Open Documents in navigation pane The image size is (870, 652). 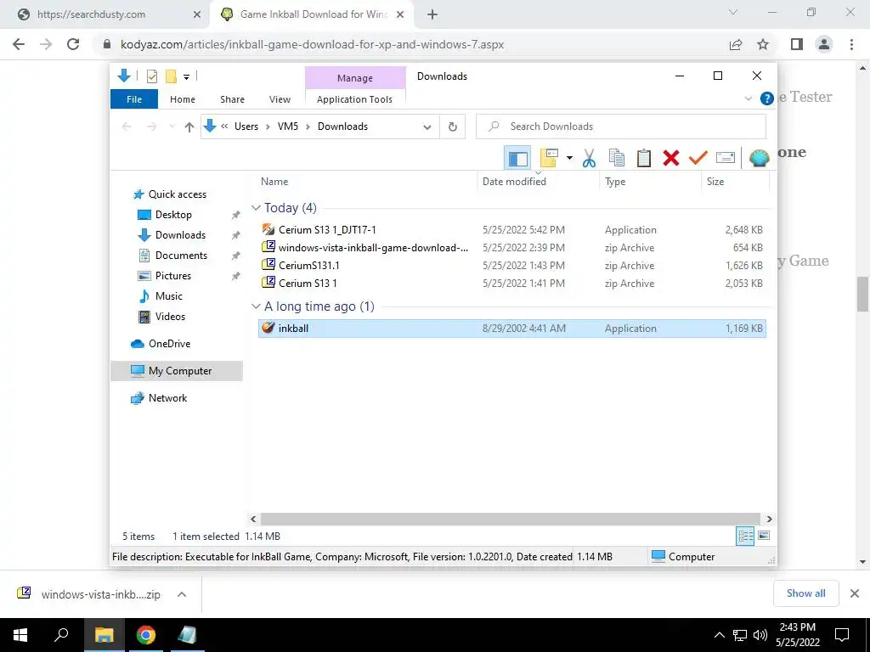pos(181,256)
